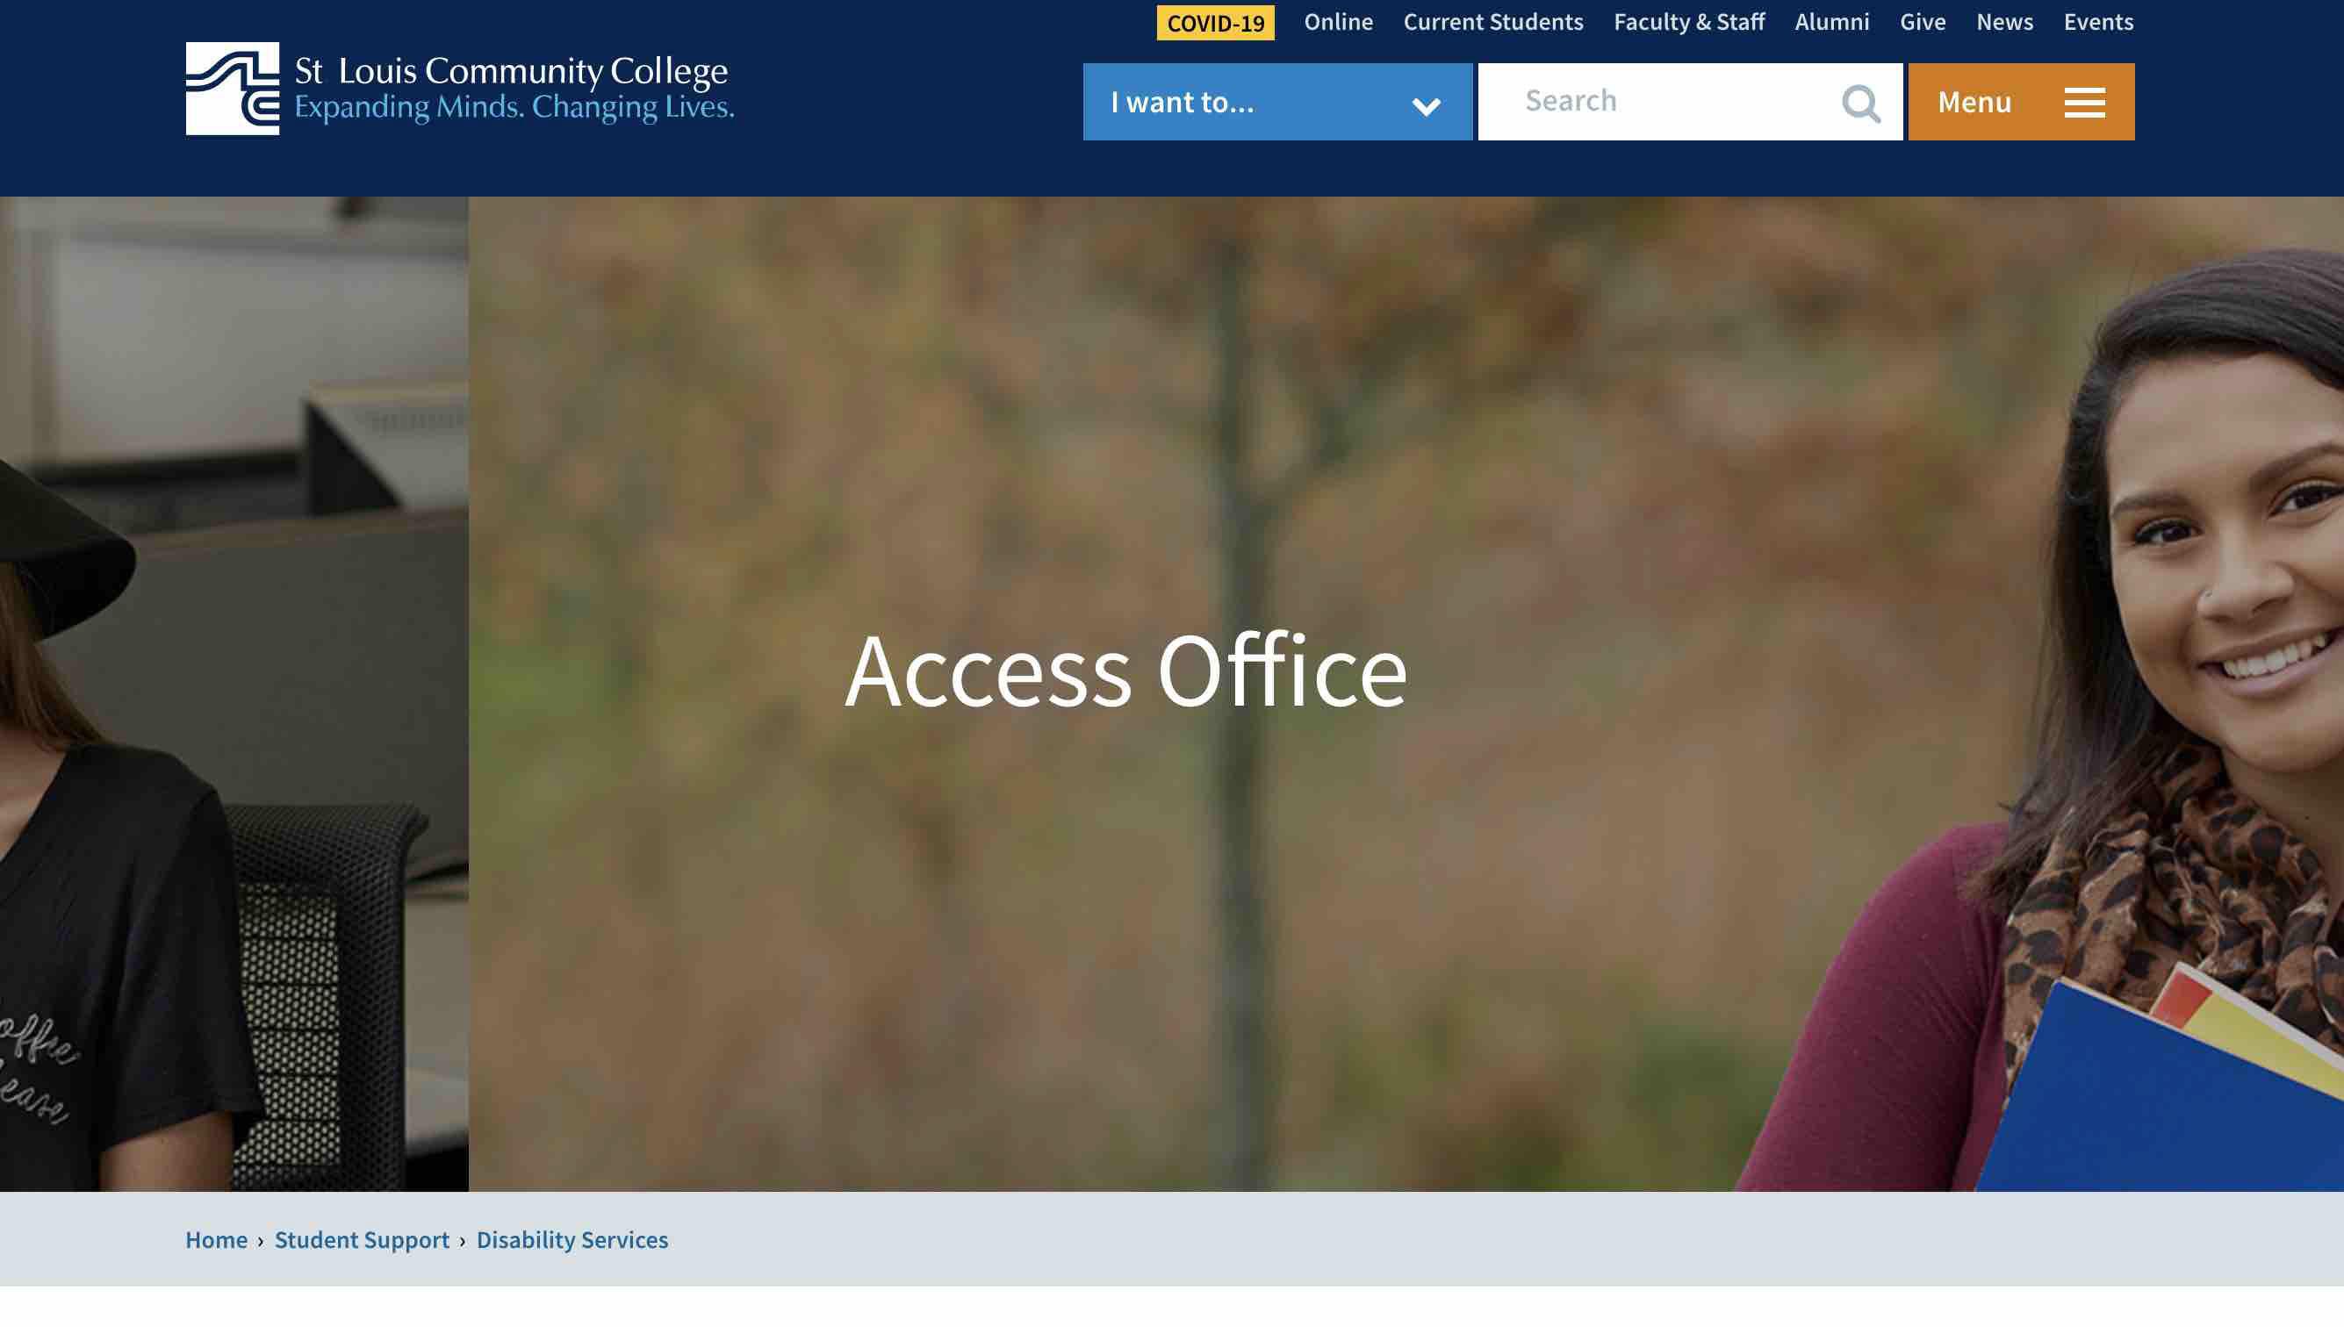Open the "I want to..." dropdown

coord(1277,101)
